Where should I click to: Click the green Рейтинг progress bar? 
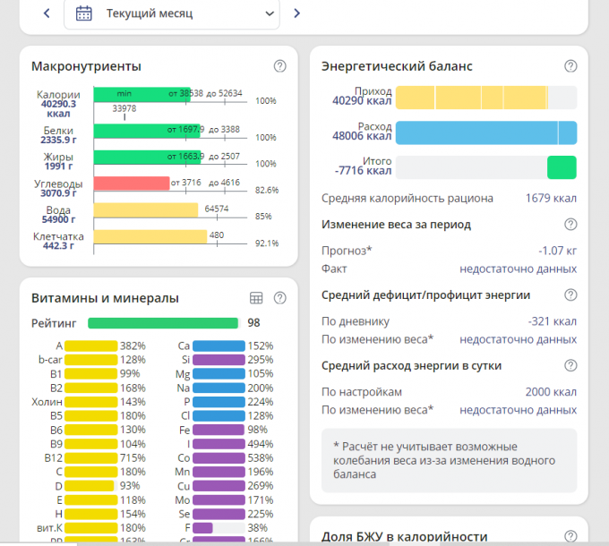click(x=162, y=322)
